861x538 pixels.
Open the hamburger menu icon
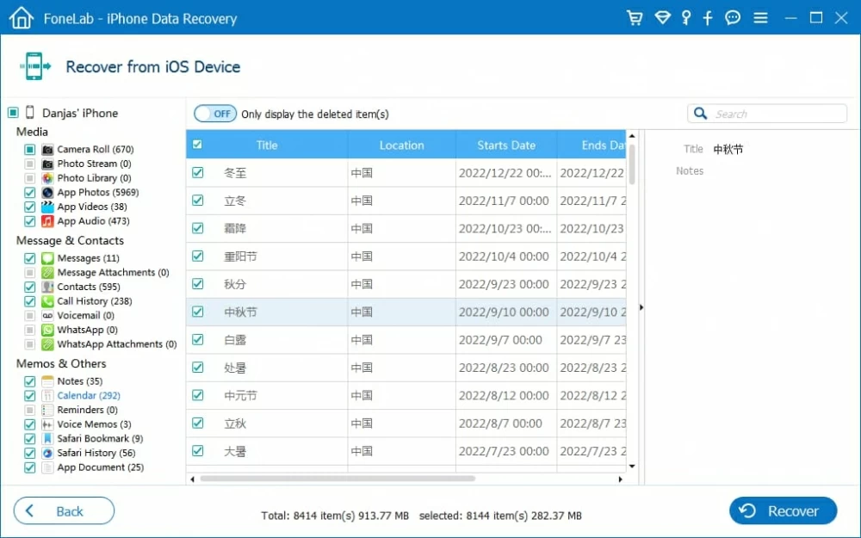coord(760,18)
